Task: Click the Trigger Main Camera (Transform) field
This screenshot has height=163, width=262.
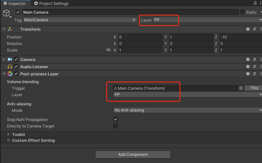Action: (176, 88)
